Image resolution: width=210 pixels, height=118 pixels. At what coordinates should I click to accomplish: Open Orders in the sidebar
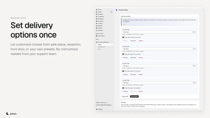[x=100, y=12]
